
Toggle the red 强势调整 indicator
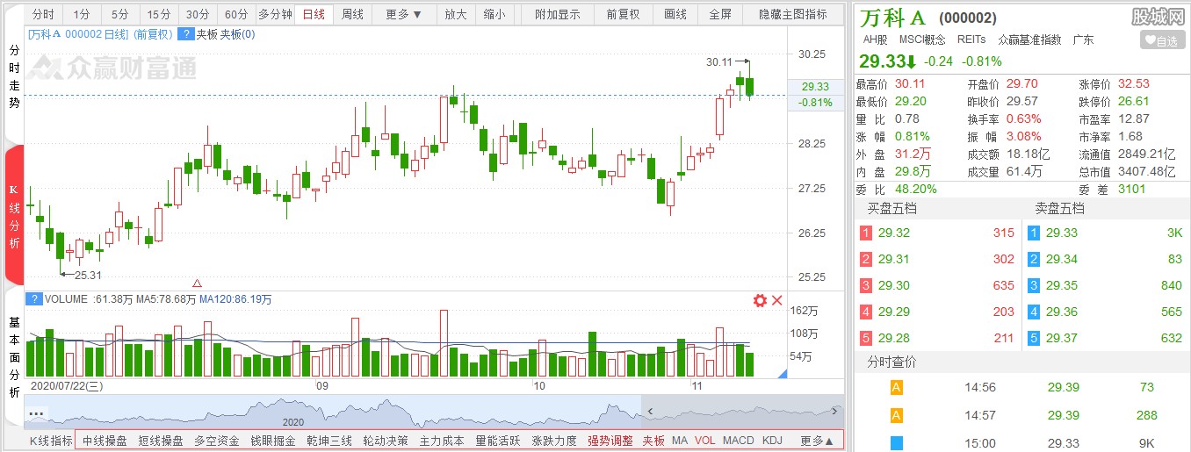(610, 441)
